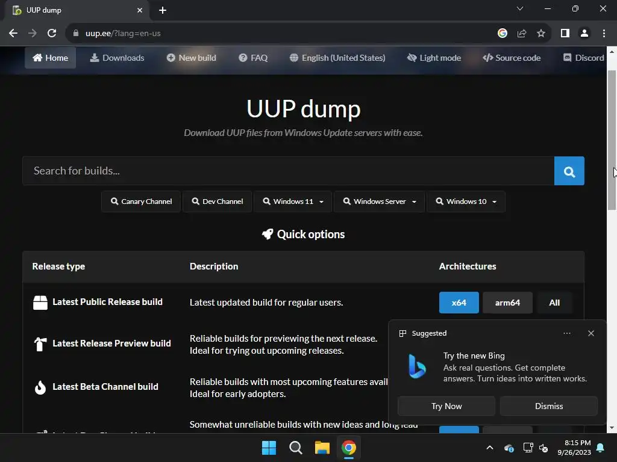Click the Release type column header
Screen dimensions: 617x462
point(58,266)
